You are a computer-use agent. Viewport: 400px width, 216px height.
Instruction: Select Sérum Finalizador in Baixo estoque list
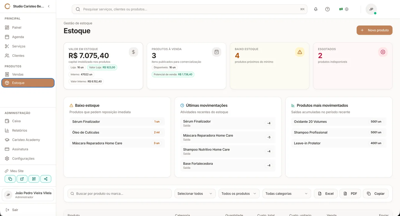pos(117,122)
